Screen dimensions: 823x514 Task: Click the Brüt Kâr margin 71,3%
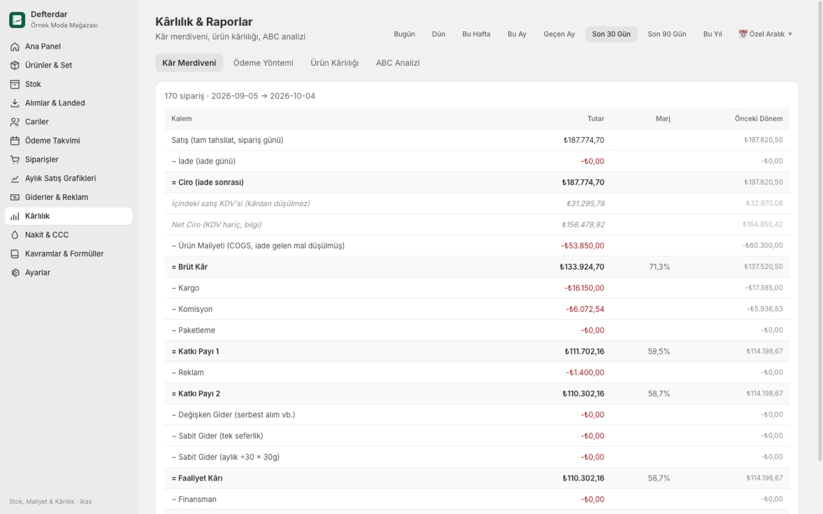[x=659, y=267]
